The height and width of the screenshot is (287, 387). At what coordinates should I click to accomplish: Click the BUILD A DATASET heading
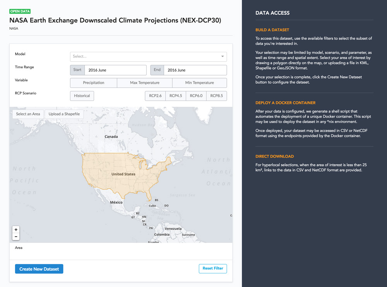pyautogui.click(x=272, y=30)
